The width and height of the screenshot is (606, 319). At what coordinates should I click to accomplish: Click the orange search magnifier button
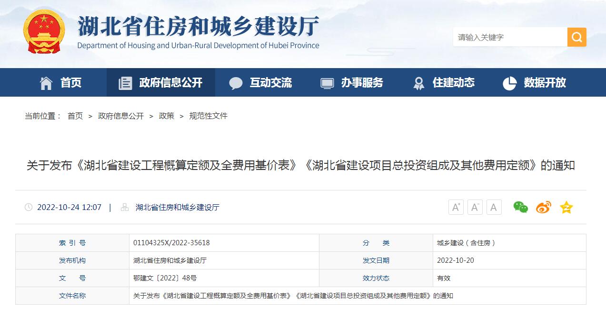(x=576, y=37)
